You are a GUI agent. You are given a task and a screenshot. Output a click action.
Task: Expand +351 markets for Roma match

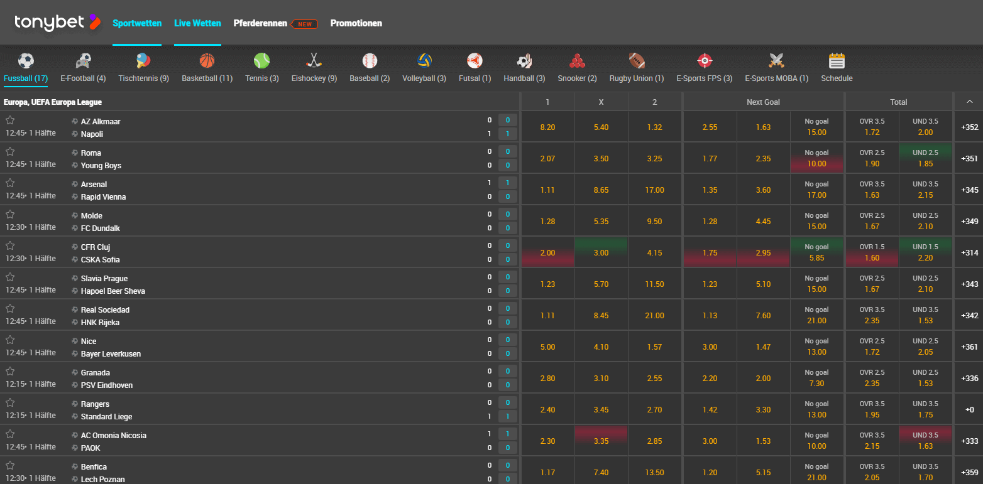pos(969,158)
